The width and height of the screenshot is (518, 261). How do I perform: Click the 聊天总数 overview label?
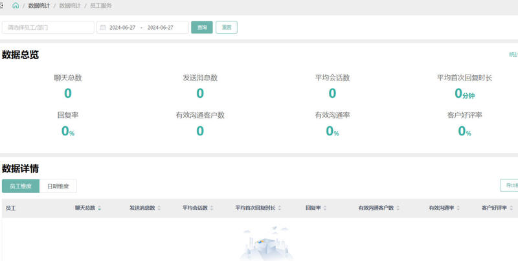click(x=68, y=78)
